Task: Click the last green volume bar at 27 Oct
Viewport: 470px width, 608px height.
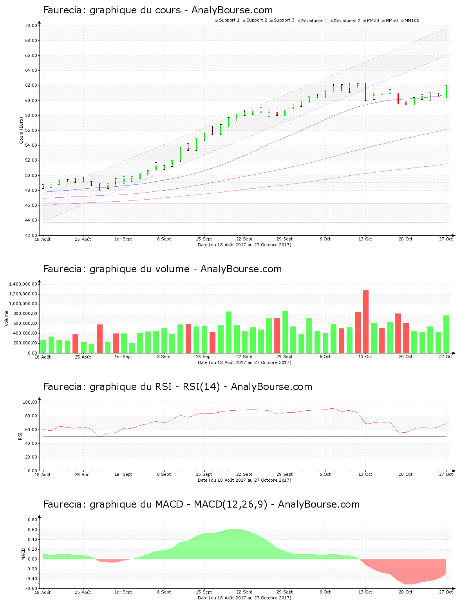Action: pyautogui.click(x=446, y=334)
